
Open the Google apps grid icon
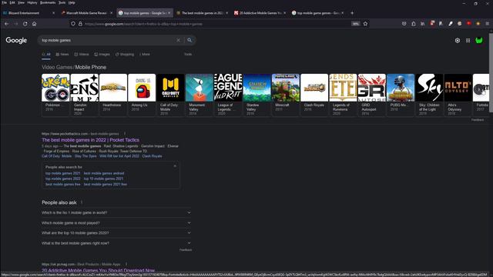click(x=468, y=41)
